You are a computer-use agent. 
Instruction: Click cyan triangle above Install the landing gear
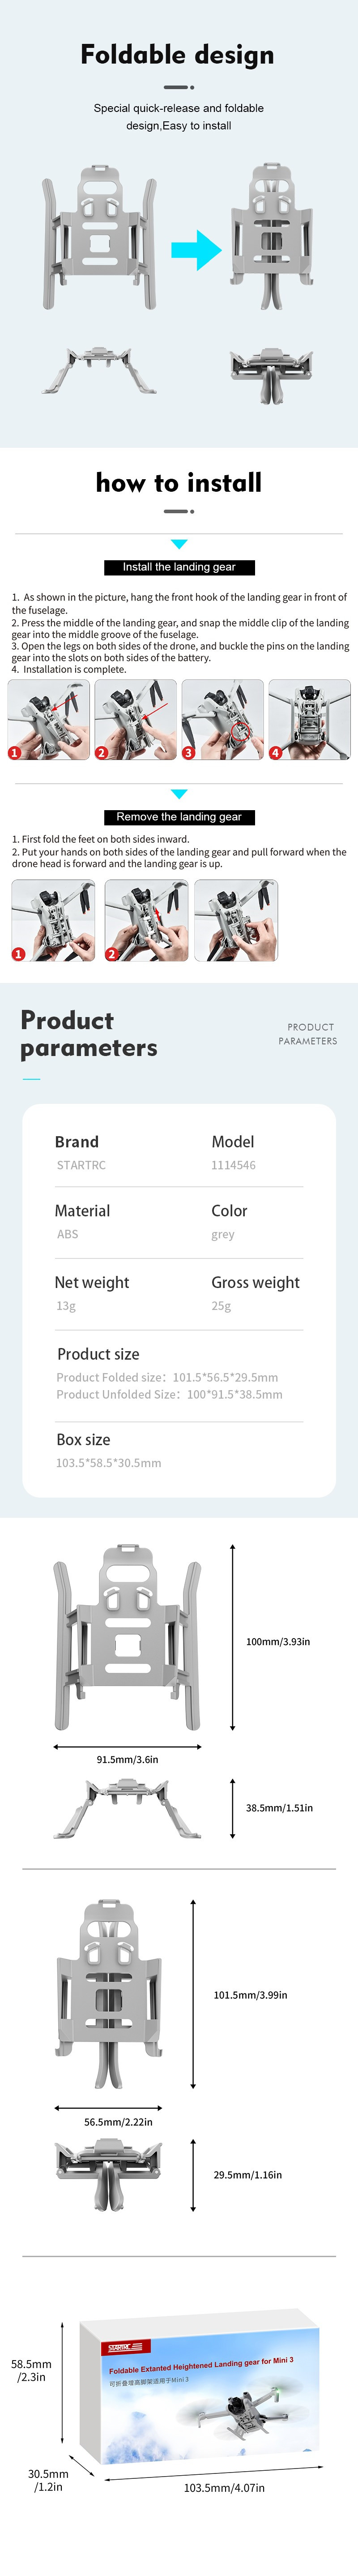coord(179,544)
